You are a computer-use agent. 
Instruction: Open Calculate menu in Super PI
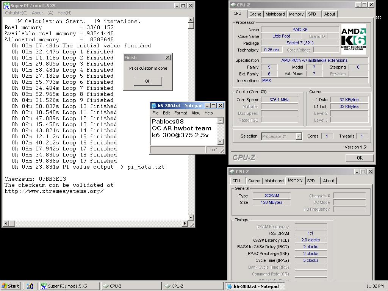click(x=16, y=13)
